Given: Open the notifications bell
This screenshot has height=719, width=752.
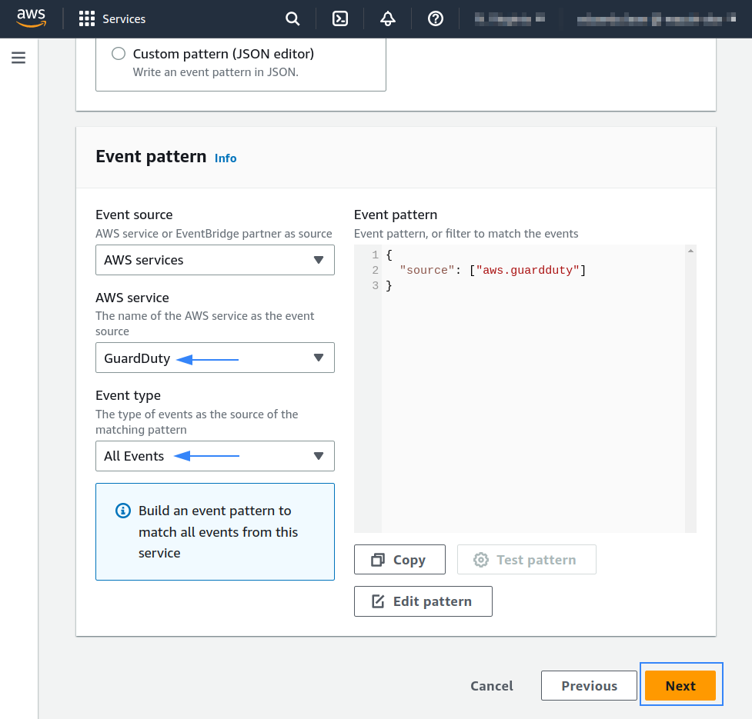Looking at the screenshot, I should 387,18.
